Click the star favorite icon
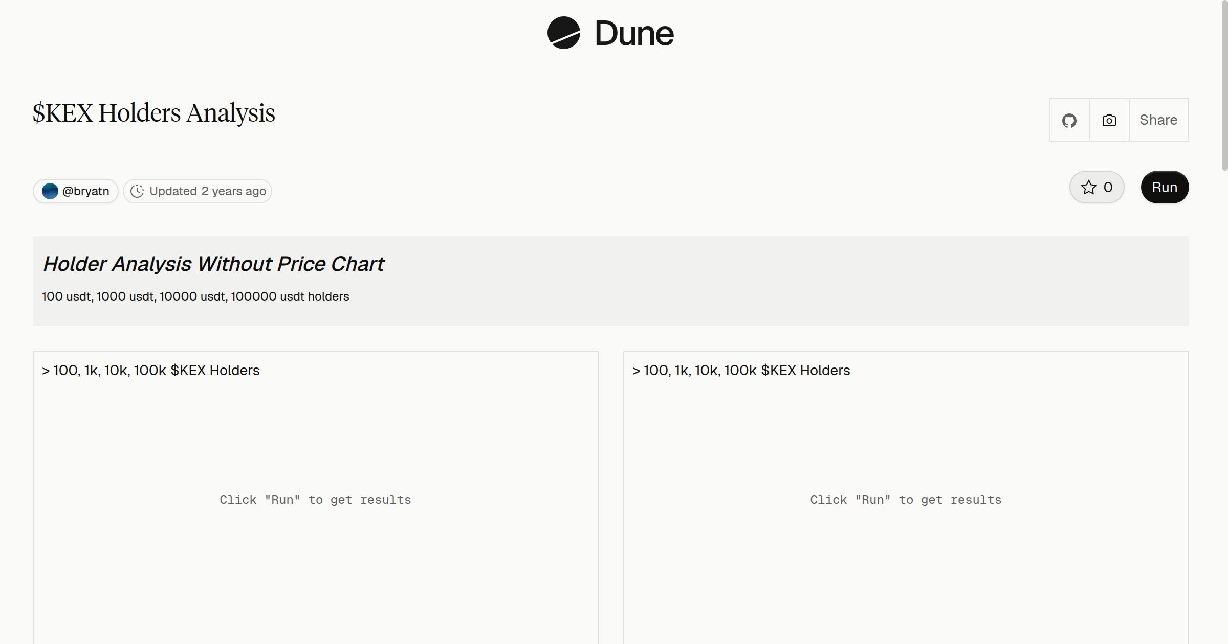1228x644 pixels. pyautogui.click(x=1089, y=188)
